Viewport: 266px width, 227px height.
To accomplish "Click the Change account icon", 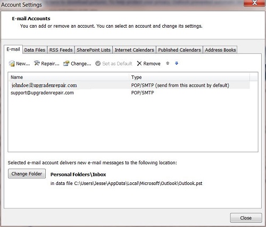I will coord(66,63).
